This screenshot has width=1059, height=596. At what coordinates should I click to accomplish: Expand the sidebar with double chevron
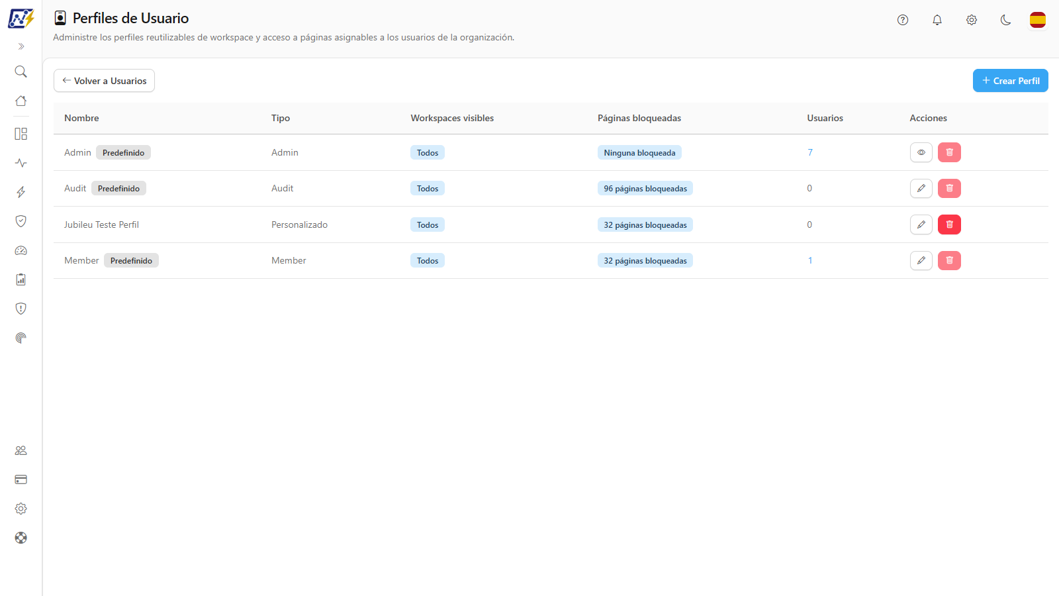(x=21, y=46)
